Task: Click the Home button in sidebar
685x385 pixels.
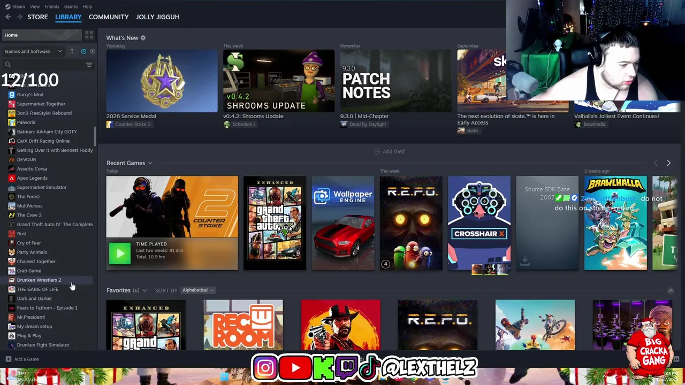Action: [42, 35]
